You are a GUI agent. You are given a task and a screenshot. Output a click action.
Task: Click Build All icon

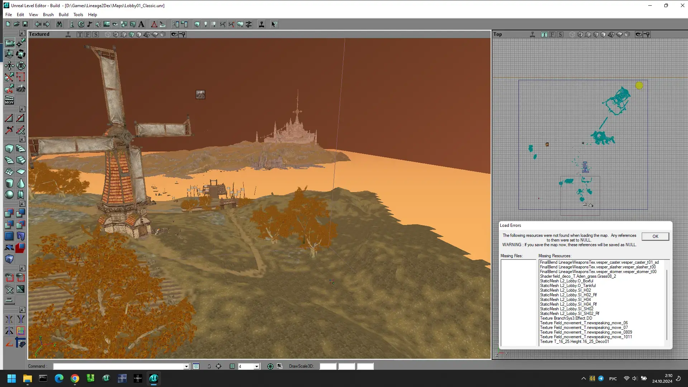[x=240, y=24]
